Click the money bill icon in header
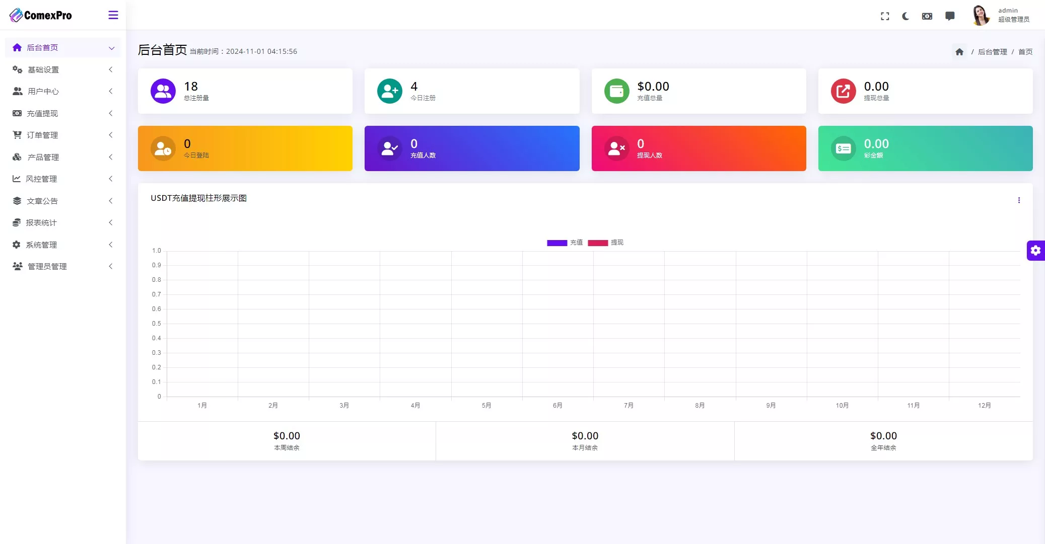 tap(927, 16)
